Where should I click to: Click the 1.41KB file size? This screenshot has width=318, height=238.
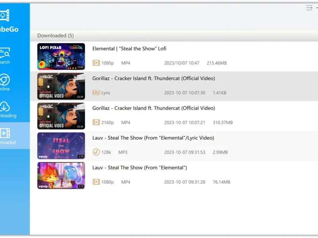219,93
